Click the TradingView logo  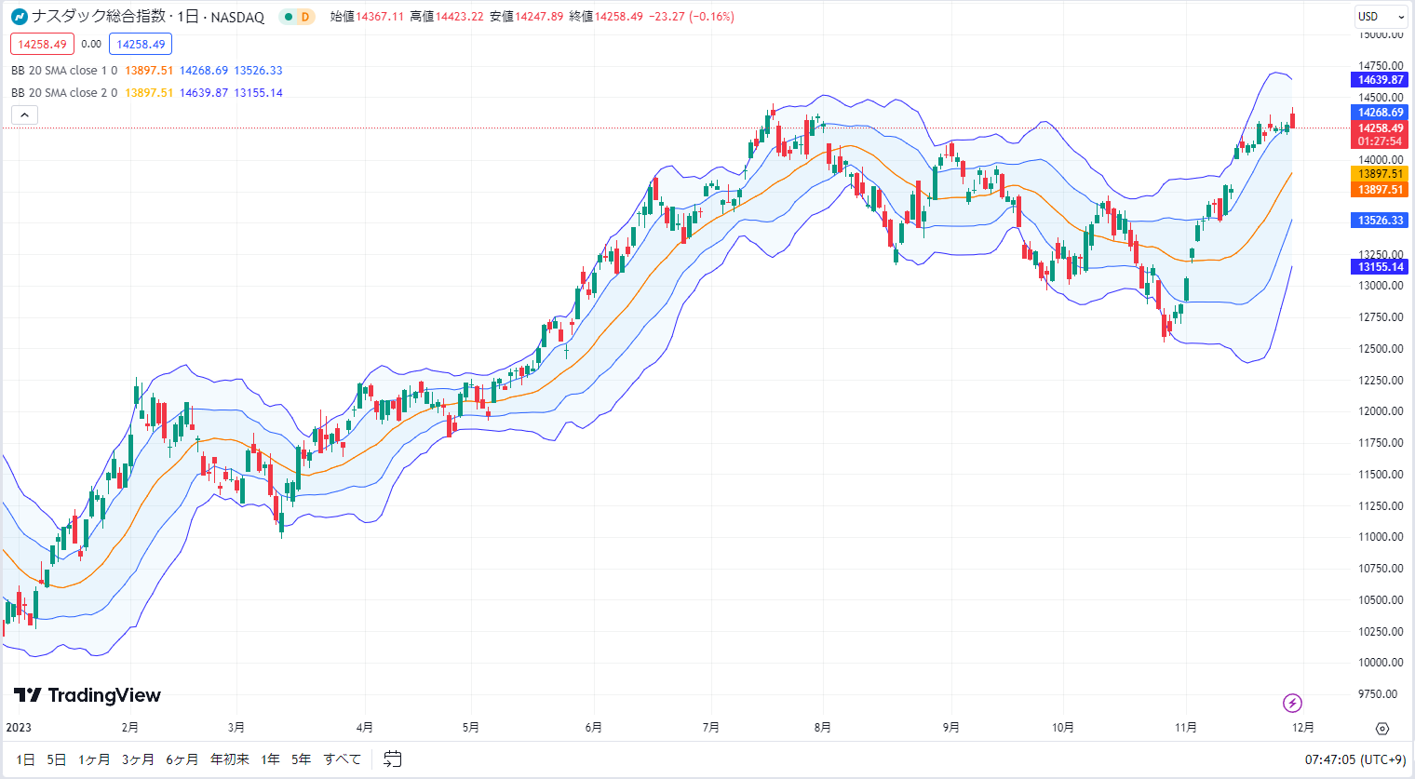(87, 695)
